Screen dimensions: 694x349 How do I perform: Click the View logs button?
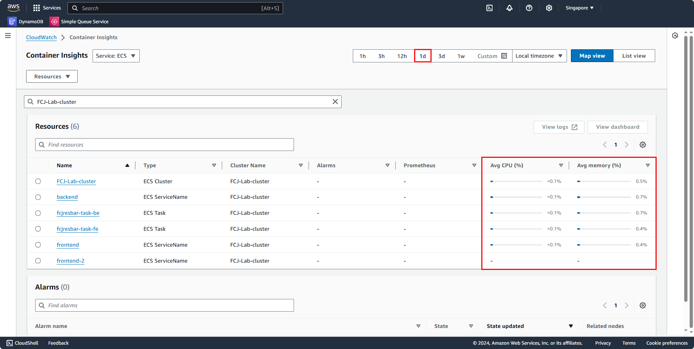coord(559,127)
